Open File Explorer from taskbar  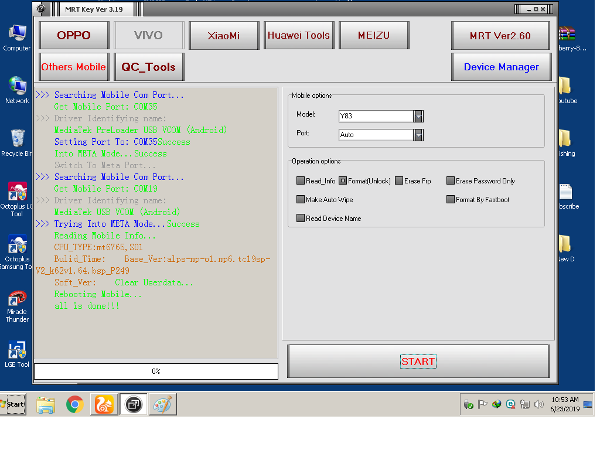(x=46, y=404)
